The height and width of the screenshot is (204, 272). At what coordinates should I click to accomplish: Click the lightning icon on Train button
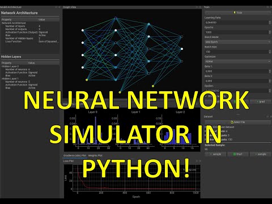click(235, 12)
